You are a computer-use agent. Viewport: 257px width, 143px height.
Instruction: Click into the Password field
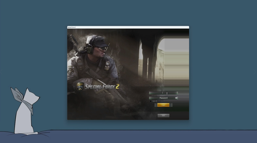[x=162, y=98]
